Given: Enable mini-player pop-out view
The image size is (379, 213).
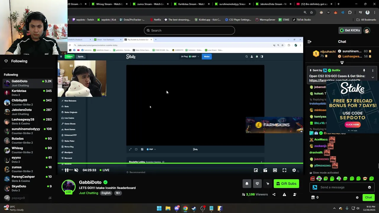Looking at the screenshot, I should [256, 170].
